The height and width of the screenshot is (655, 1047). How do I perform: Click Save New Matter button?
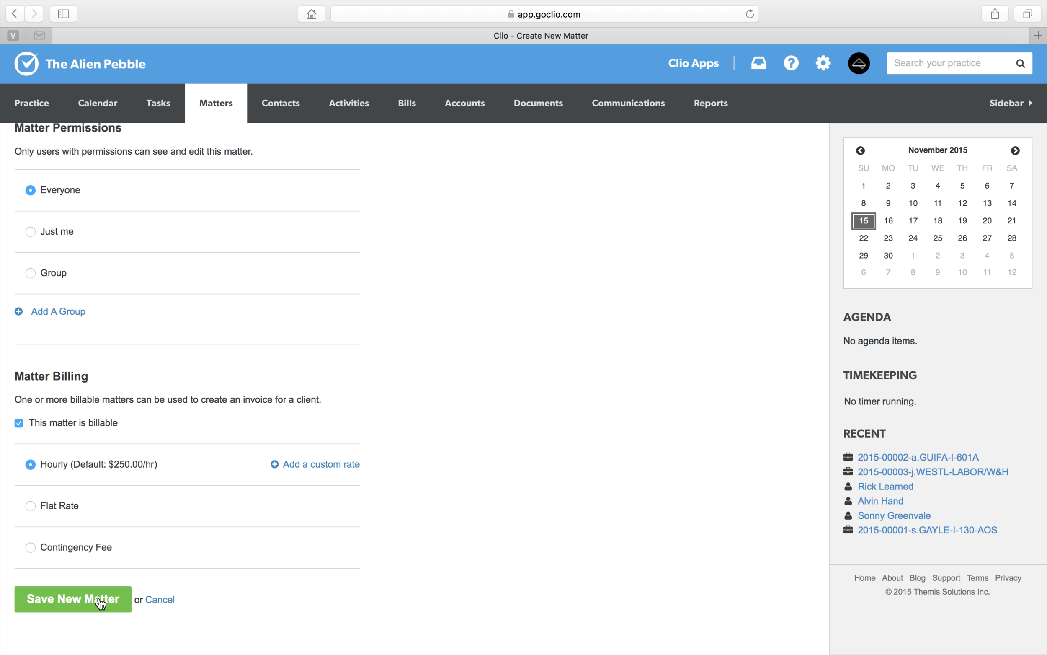[x=73, y=599]
